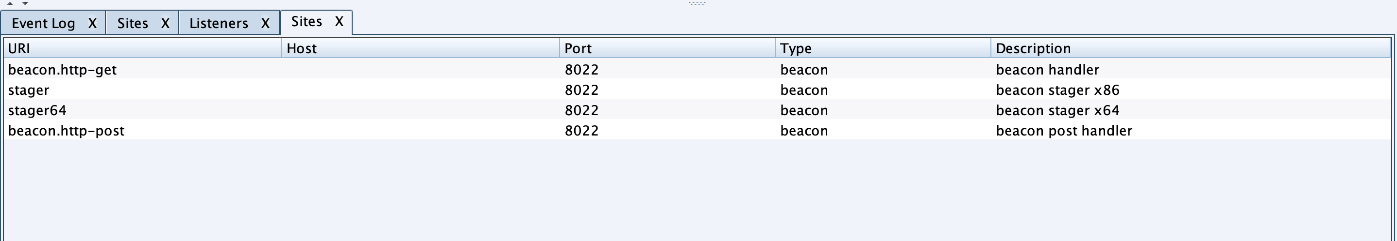
Task: Open the Event Log tab
Action: [43, 23]
